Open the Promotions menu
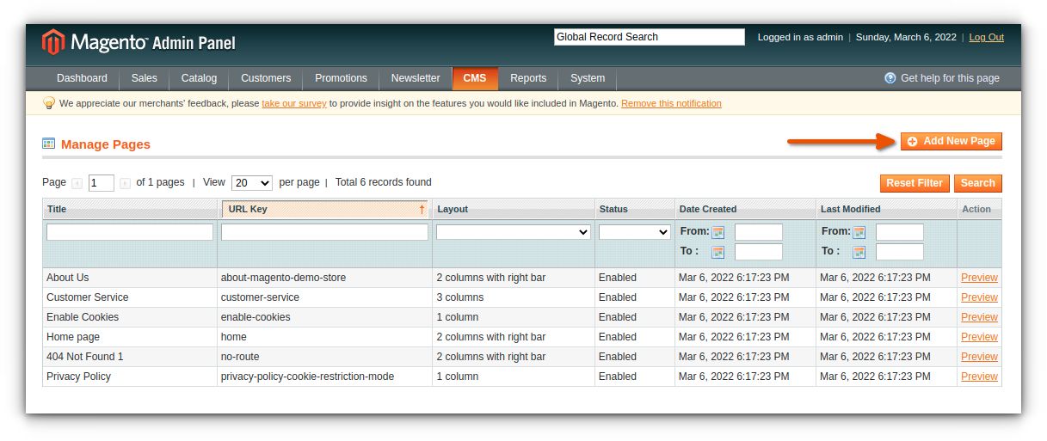 [341, 78]
